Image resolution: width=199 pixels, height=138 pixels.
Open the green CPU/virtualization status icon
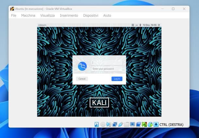point(144,124)
